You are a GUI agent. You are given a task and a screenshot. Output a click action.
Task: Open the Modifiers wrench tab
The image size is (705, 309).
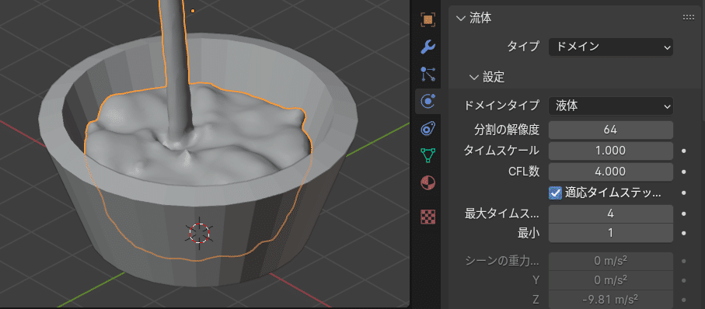pyautogui.click(x=428, y=47)
